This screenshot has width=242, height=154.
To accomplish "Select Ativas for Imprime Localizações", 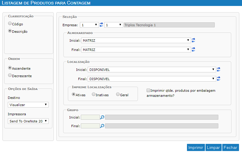I will click(x=74, y=94).
